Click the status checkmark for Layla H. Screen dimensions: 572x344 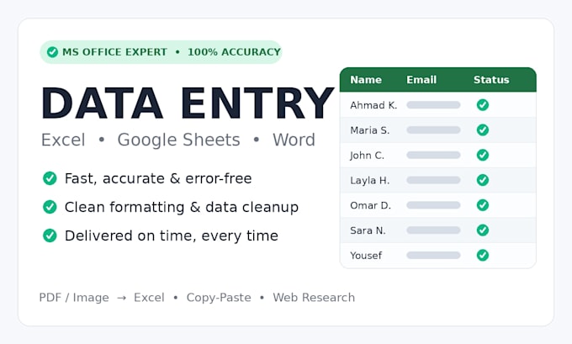[483, 180]
